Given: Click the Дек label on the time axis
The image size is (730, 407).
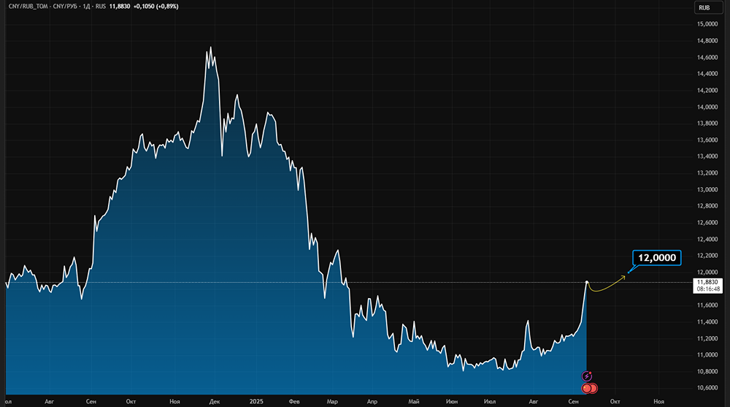Looking at the screenshot, I should coord(215,401).
